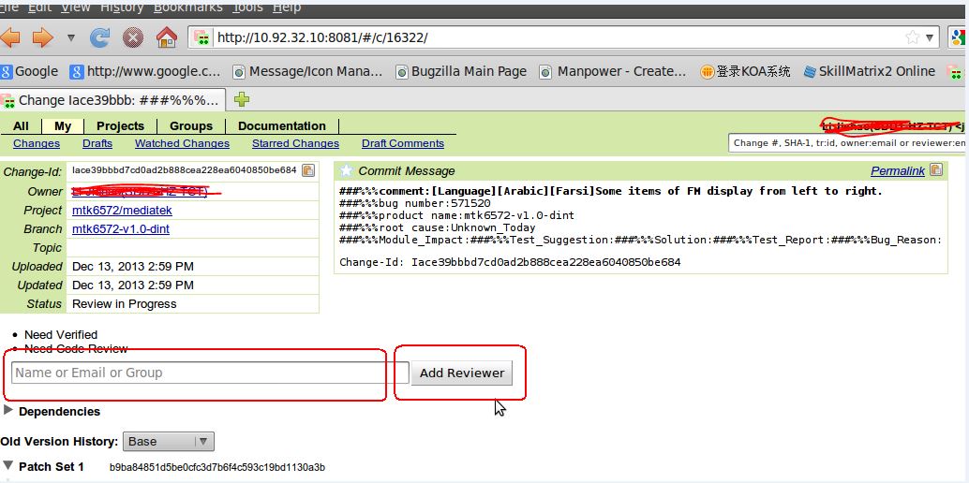Switch to the Groups tab

[x=191, y=126]
